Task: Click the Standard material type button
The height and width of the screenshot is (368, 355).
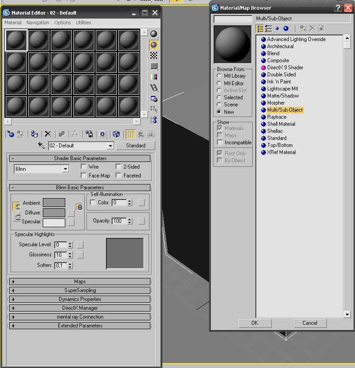Action: (135, 146)
